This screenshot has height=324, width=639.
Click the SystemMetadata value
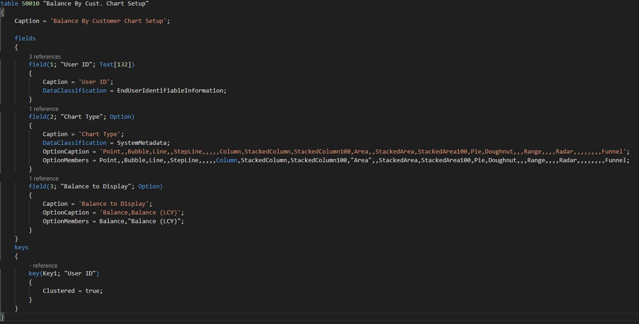(x=142, y=143)
